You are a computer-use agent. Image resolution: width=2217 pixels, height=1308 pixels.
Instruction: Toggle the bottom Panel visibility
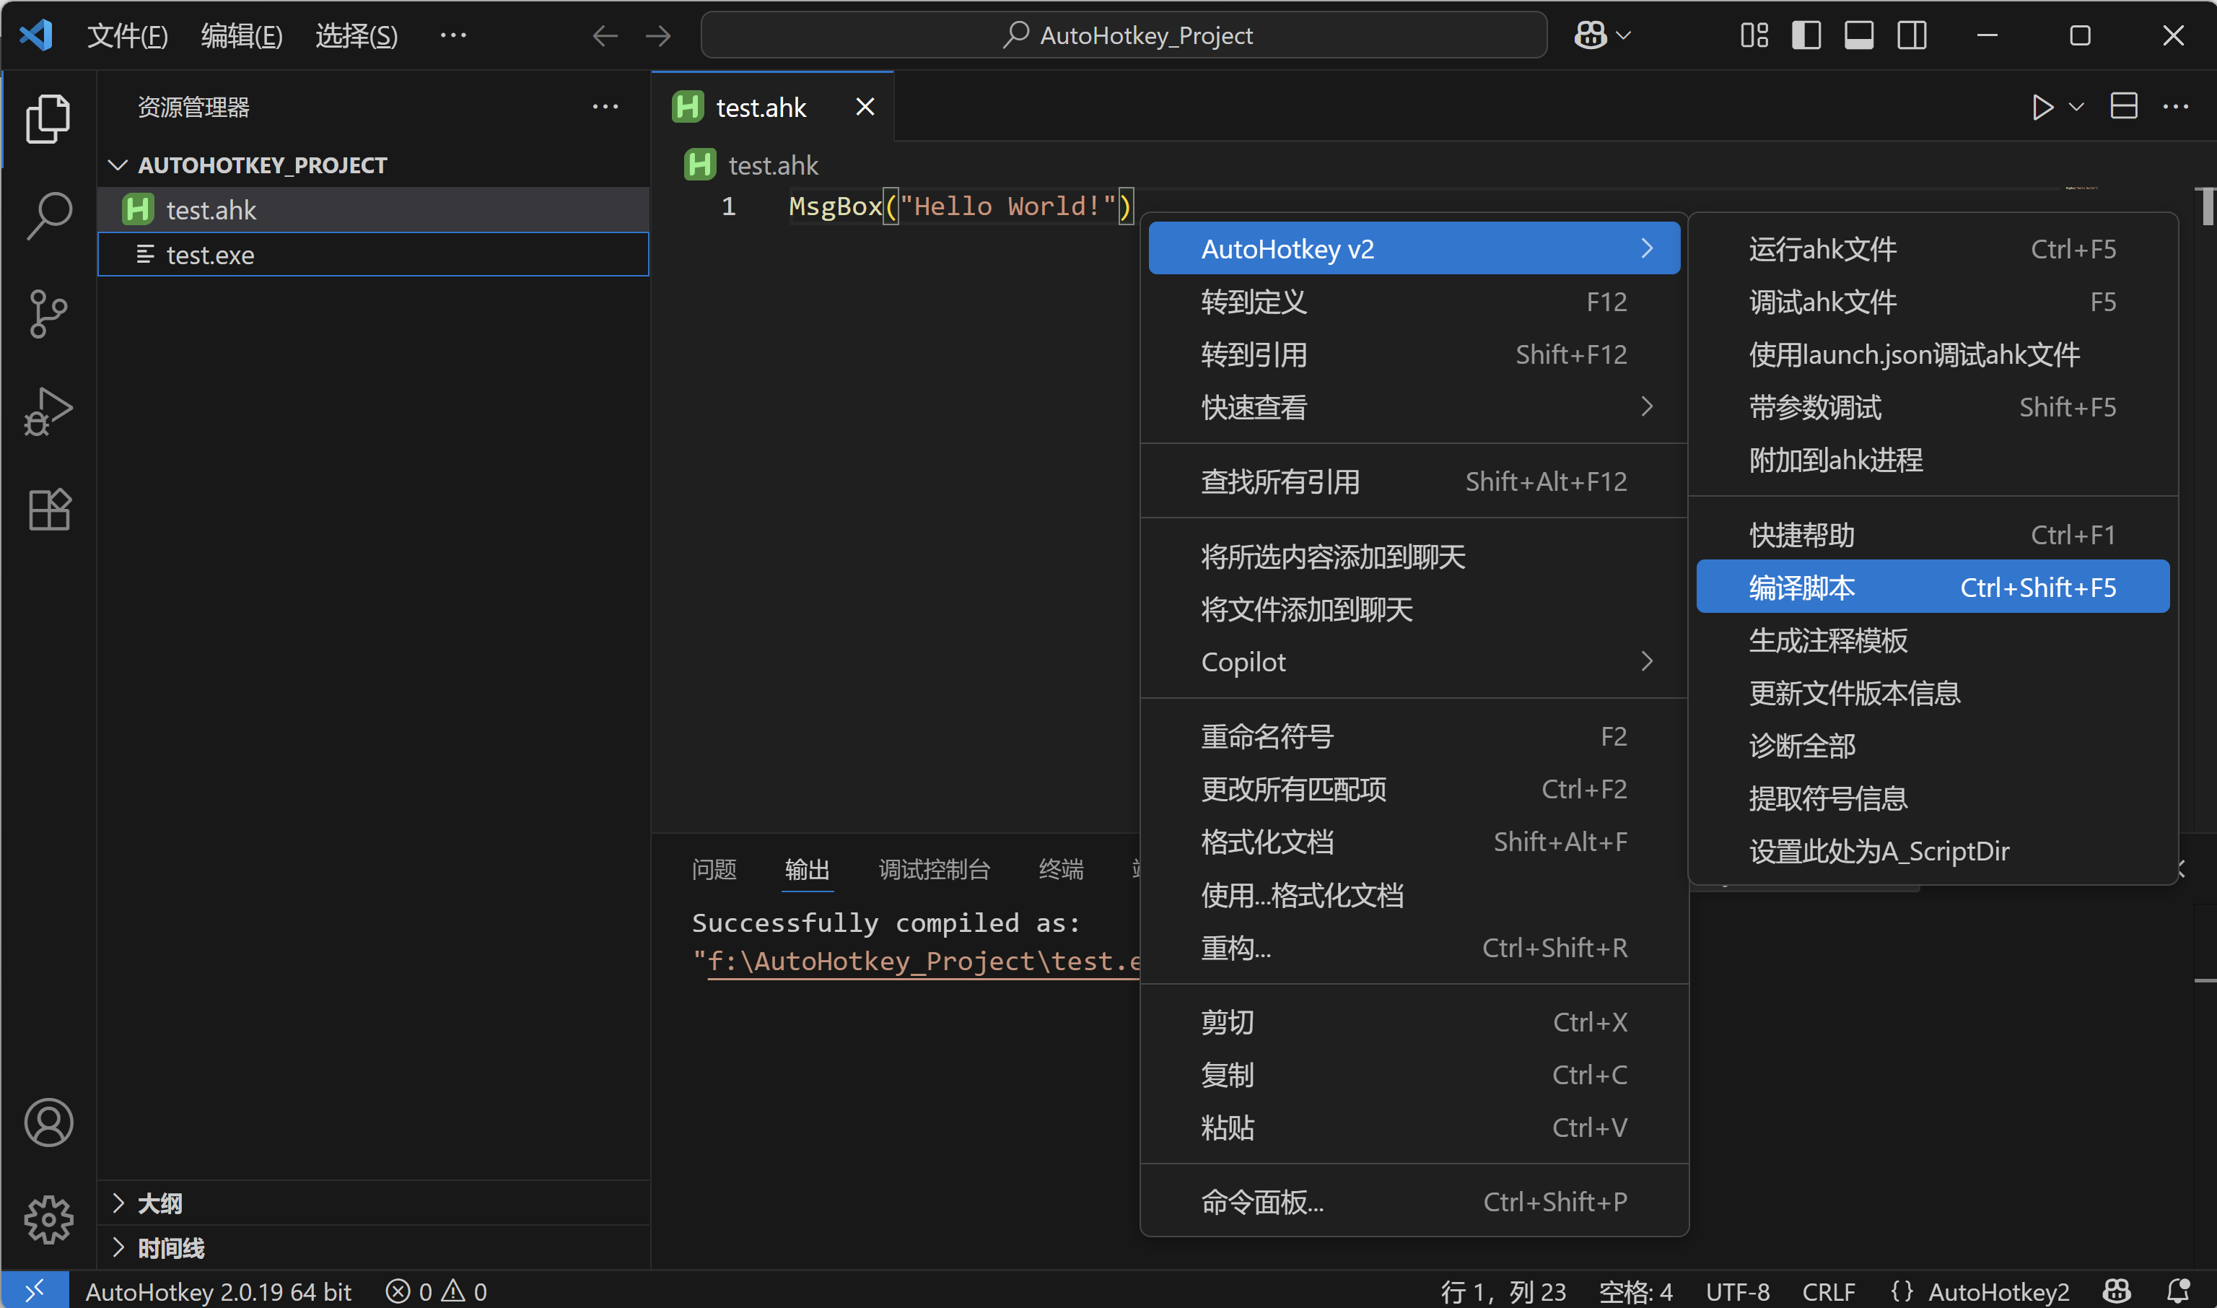[1859, 35]
